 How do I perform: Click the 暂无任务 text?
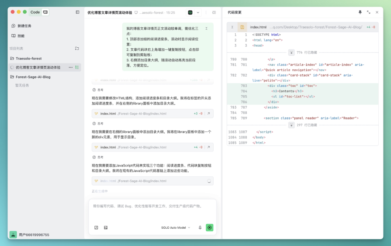(x=22, y=85)
